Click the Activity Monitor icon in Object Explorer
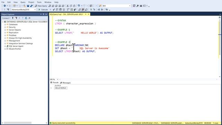This screenshot has width=222, height=125. tap(29, 18)
